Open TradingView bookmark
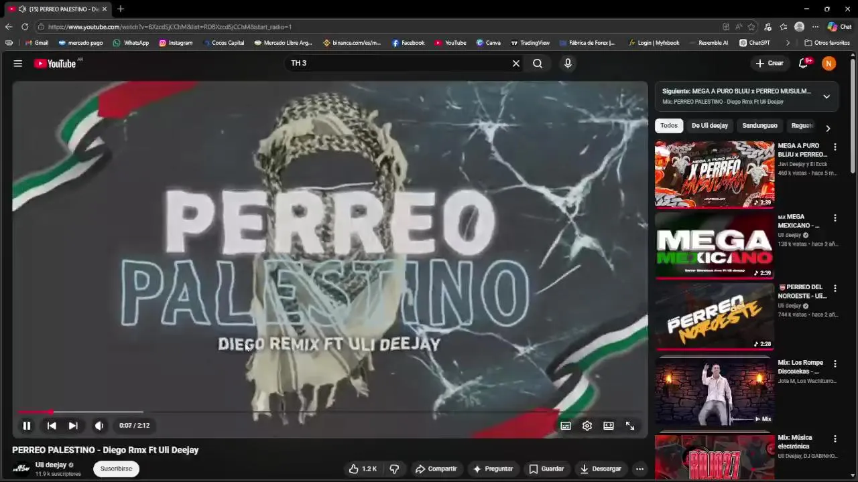This screenshot has height=482, width=858. coord(530,43)
